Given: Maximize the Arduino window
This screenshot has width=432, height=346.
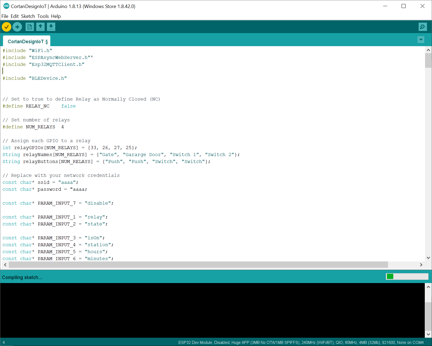Looking at the screenshot, I should [x=403, y=6].
